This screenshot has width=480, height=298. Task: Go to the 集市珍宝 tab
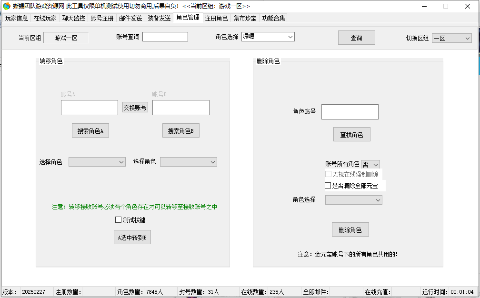pyautogui.click(x=245, y=19)
